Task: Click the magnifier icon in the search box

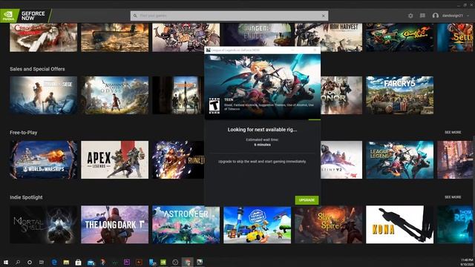Action: tap(135, 16)
